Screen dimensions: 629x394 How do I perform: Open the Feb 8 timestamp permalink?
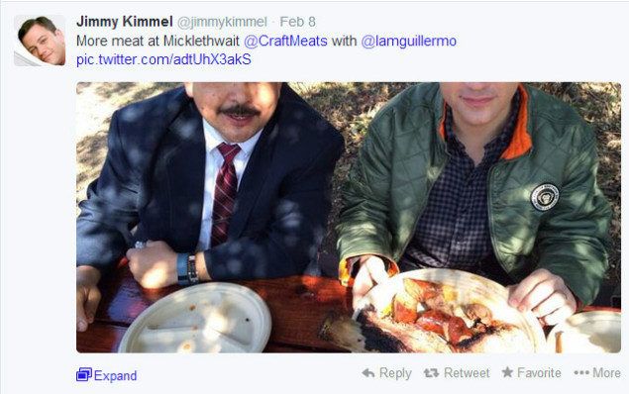(297, 22)
